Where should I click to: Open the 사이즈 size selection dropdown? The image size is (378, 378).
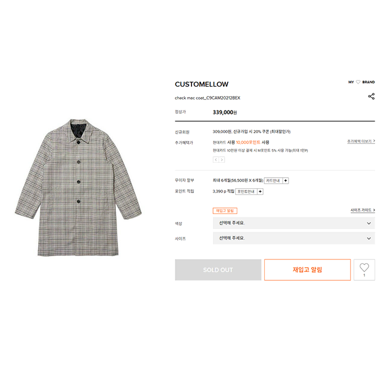coord(294,238)
